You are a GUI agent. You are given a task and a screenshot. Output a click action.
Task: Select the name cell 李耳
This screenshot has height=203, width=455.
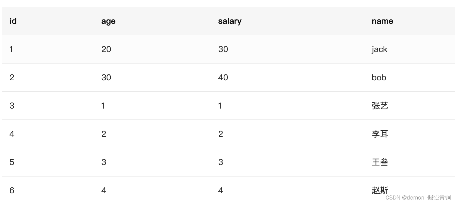point(380,134)
